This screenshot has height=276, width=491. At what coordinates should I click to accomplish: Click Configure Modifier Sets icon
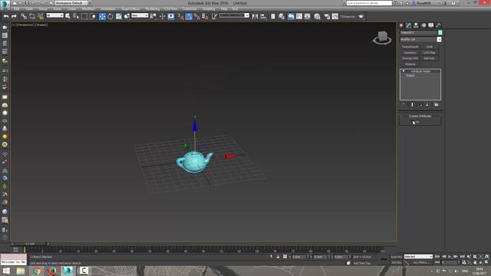point(437,104)
